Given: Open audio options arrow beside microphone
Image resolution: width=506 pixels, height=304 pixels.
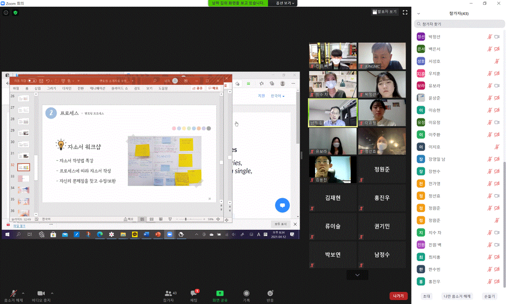Looking at the screenshot, I should 23,293.
